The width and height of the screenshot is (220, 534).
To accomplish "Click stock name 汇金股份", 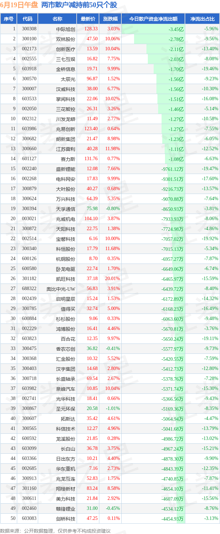I will 66,359.
